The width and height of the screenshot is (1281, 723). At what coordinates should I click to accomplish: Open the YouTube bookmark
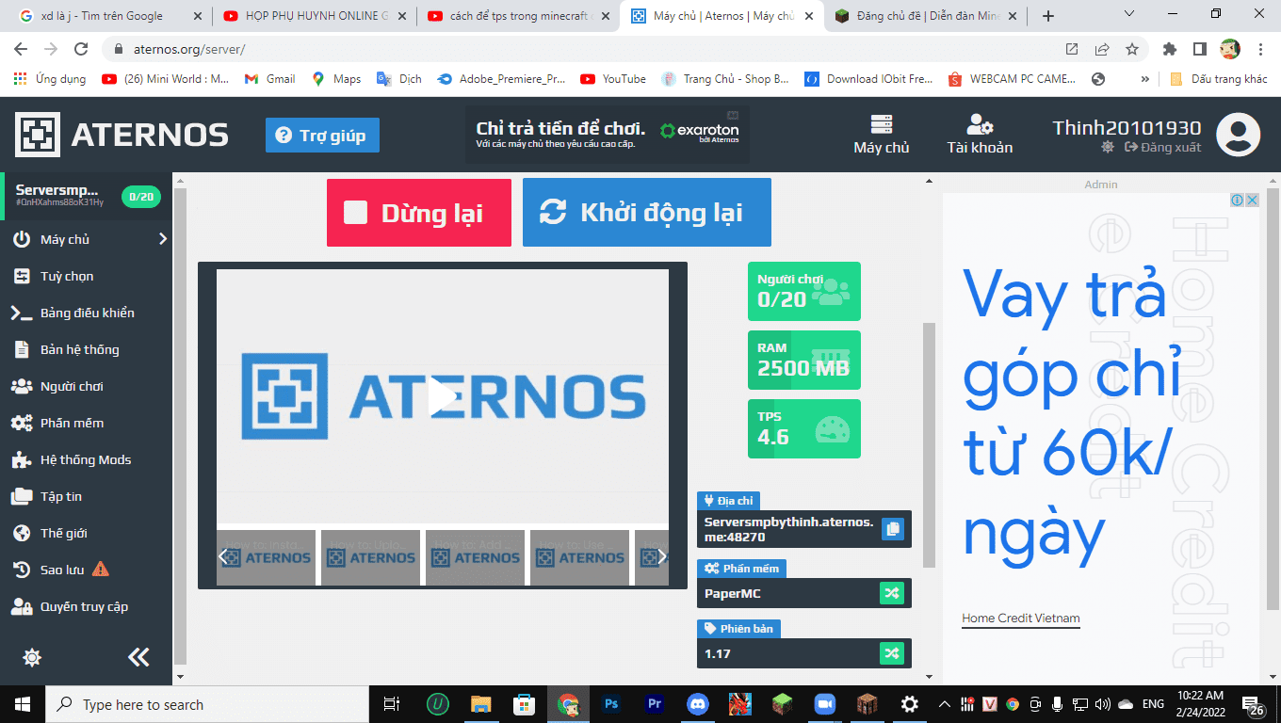613,79
